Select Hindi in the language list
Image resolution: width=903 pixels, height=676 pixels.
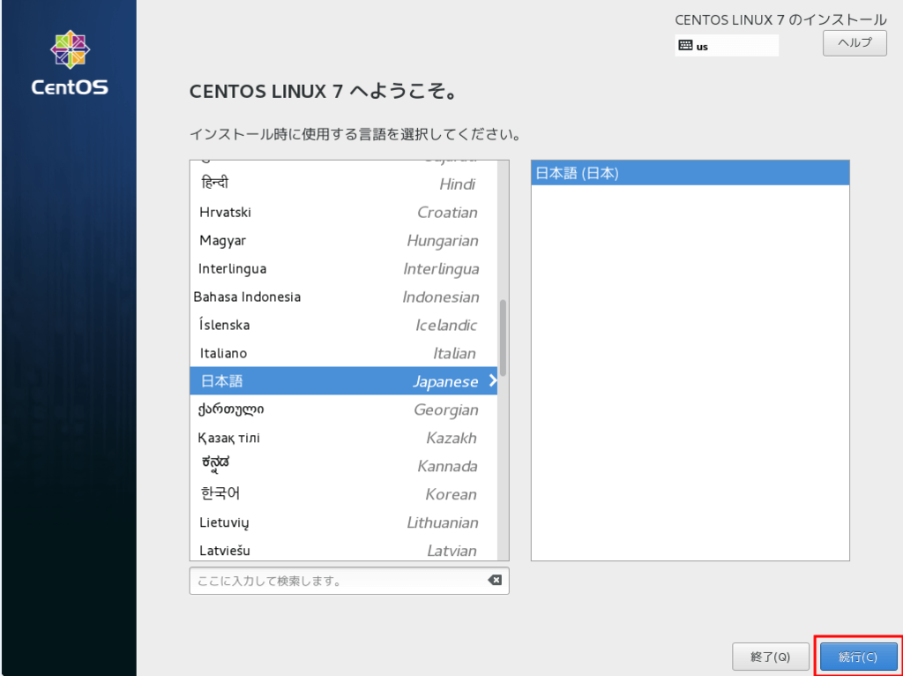click(x=343, y=184)
